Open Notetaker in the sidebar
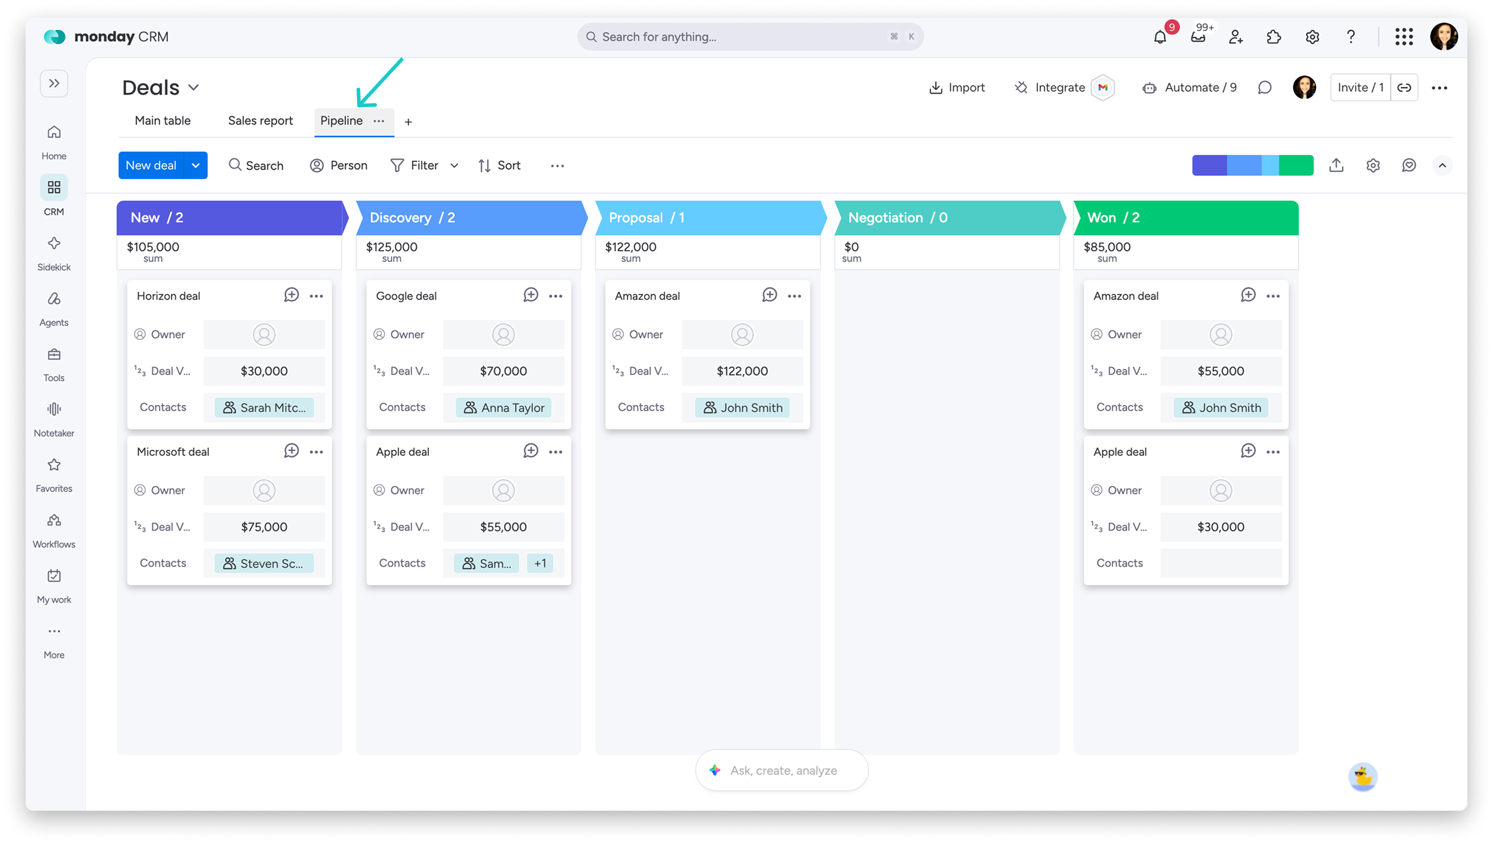Screen dimensions: 1493x844 click(x=54, y=420)
